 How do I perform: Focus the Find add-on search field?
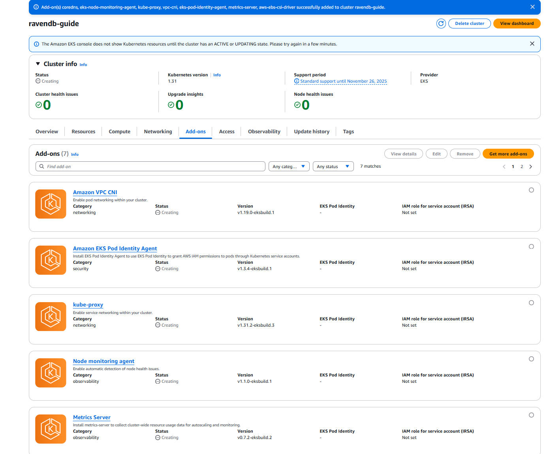pos(150,166)
